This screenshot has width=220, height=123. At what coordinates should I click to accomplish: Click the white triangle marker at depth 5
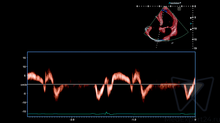(x=192, y=17)
